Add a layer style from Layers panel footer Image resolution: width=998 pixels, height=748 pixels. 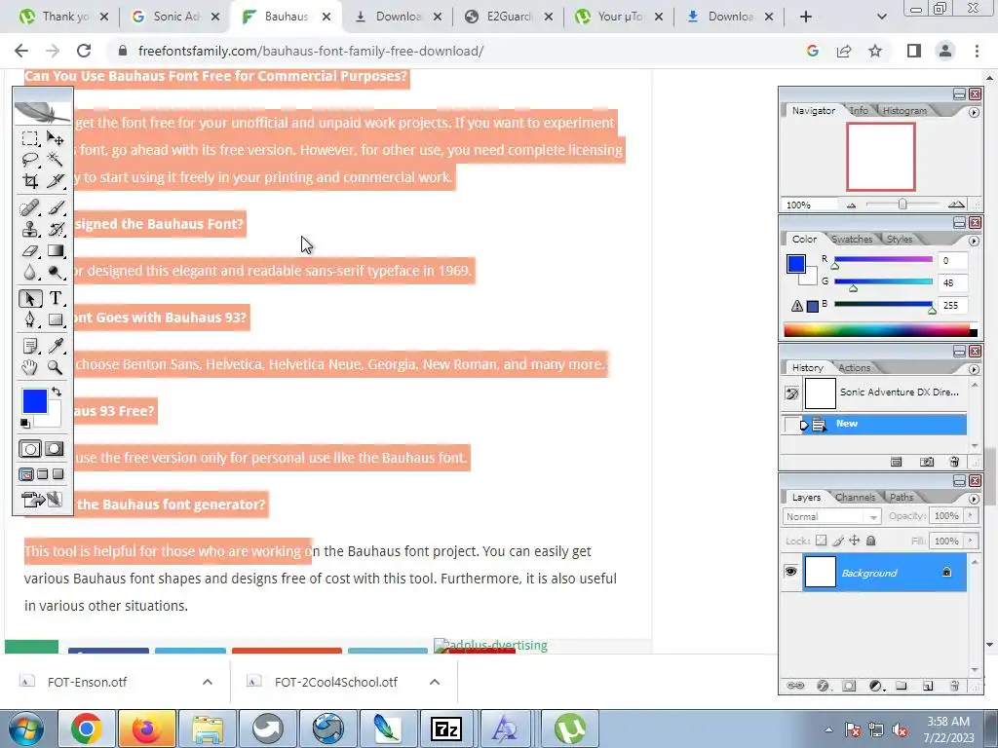[x=823, y=686]
